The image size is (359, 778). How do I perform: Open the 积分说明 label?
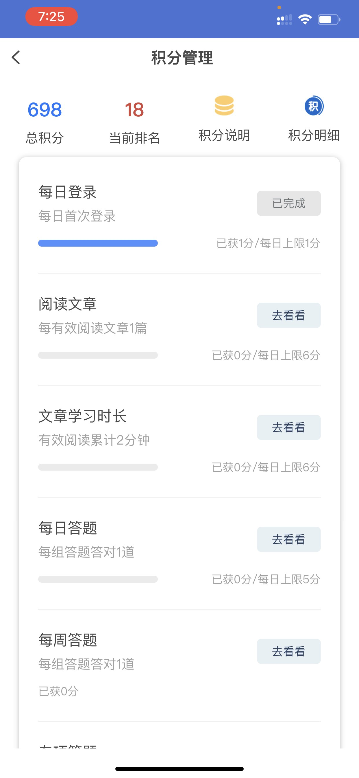tap(224, 135)
